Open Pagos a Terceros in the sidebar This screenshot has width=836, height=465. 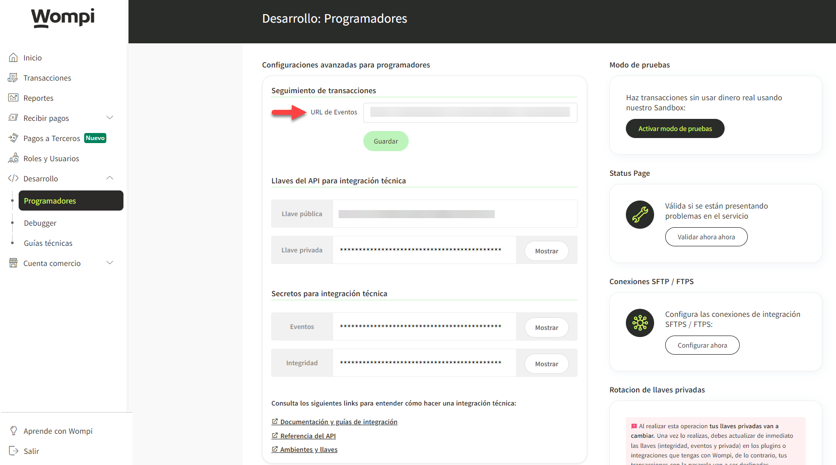(x=52, y=139)
